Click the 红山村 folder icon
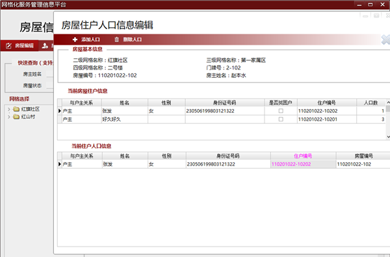Viewport: 390px width, 257px height. pyautogui.click(x=16, y=117)
